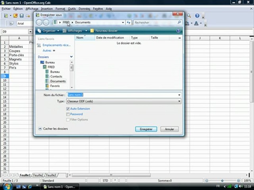
Task: Click the zoom out minus icon in status bar
Action: coord(207,180)
